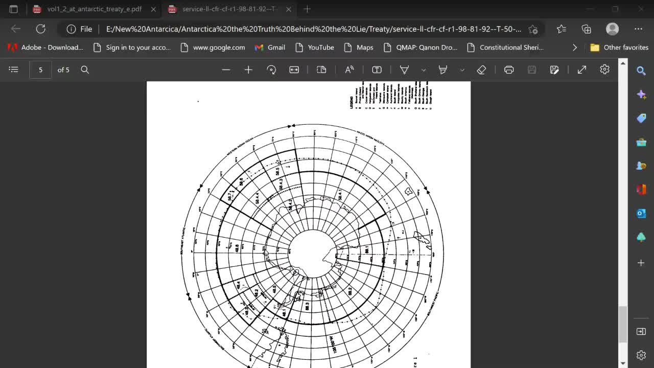Image resolution: width=654 pixels, height=368 pixels.
Task: Open Outlook in the sidebar
Action: click(641, 213)
